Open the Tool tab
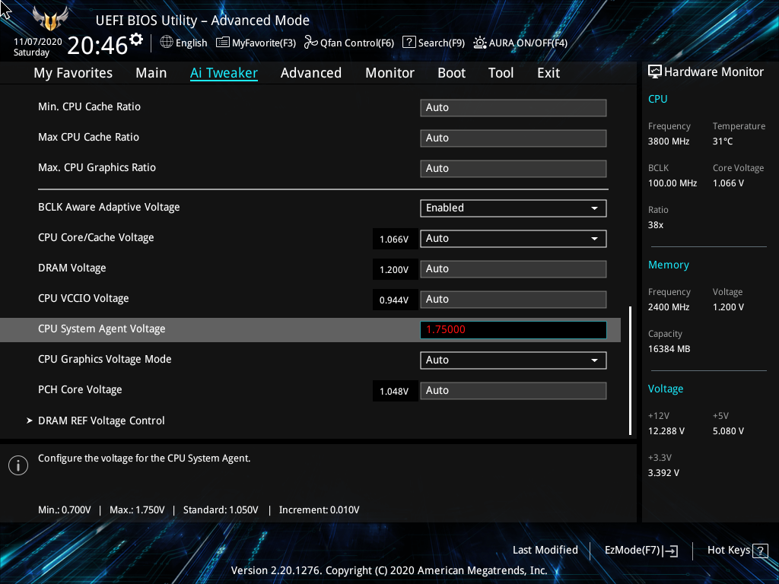This screenshot has width=779, height=584. [x=501, y=73]
